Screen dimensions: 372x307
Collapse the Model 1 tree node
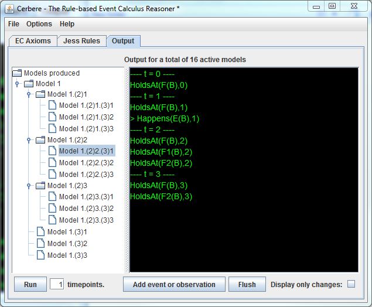point(17,84)
